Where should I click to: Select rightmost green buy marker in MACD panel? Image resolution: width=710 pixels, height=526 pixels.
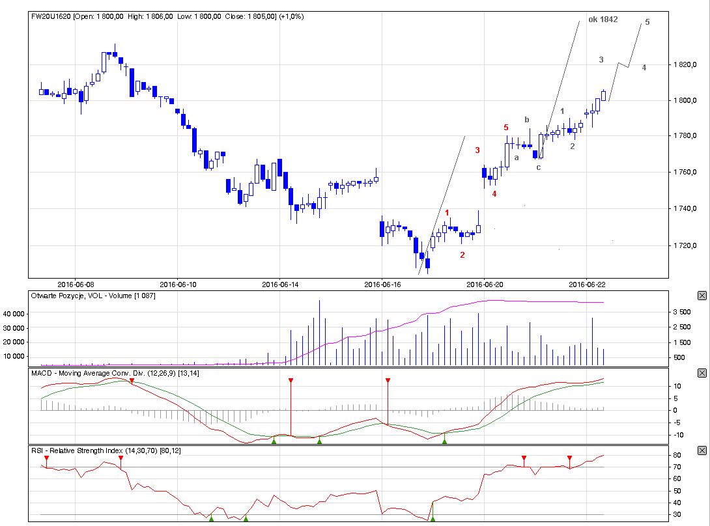(x=445, y=441)
